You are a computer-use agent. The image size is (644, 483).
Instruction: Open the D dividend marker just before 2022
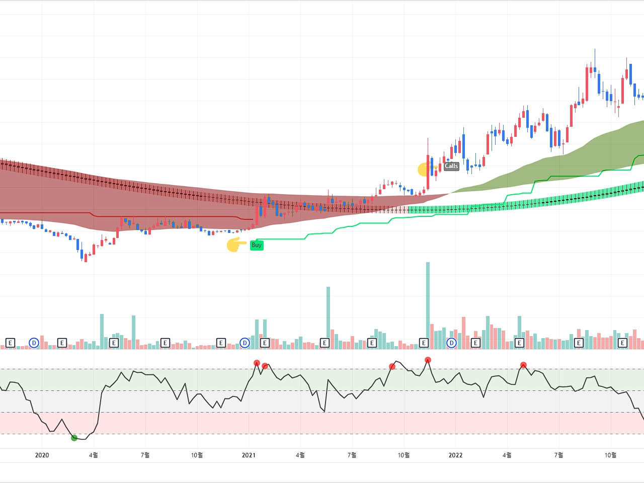pyautogui.click(x=452, y=343)
